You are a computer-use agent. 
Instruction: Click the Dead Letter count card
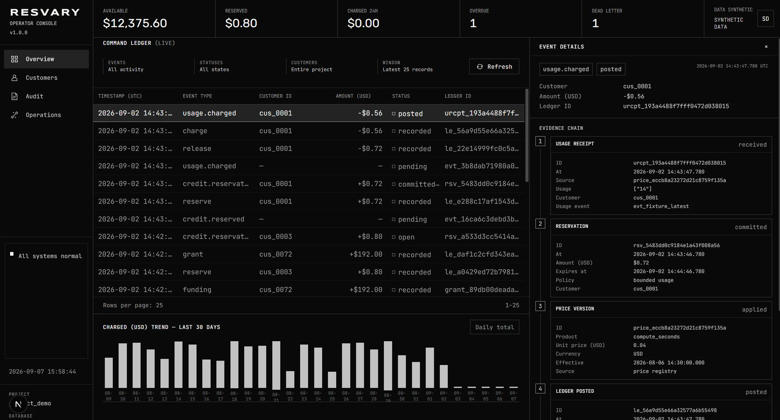(x=643, y=19)
